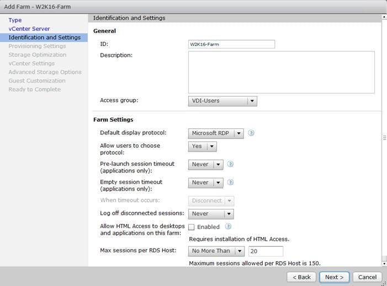Select Identification and Settings step
Viewport: 387px width, 286px height.
(44, 37)
